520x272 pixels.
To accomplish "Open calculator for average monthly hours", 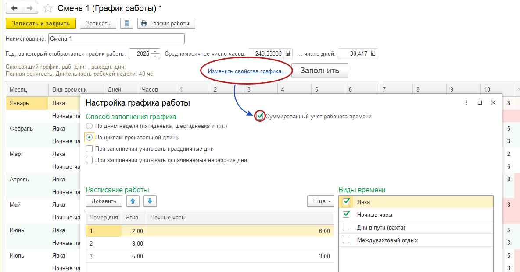I will click(x=287, y=54).
